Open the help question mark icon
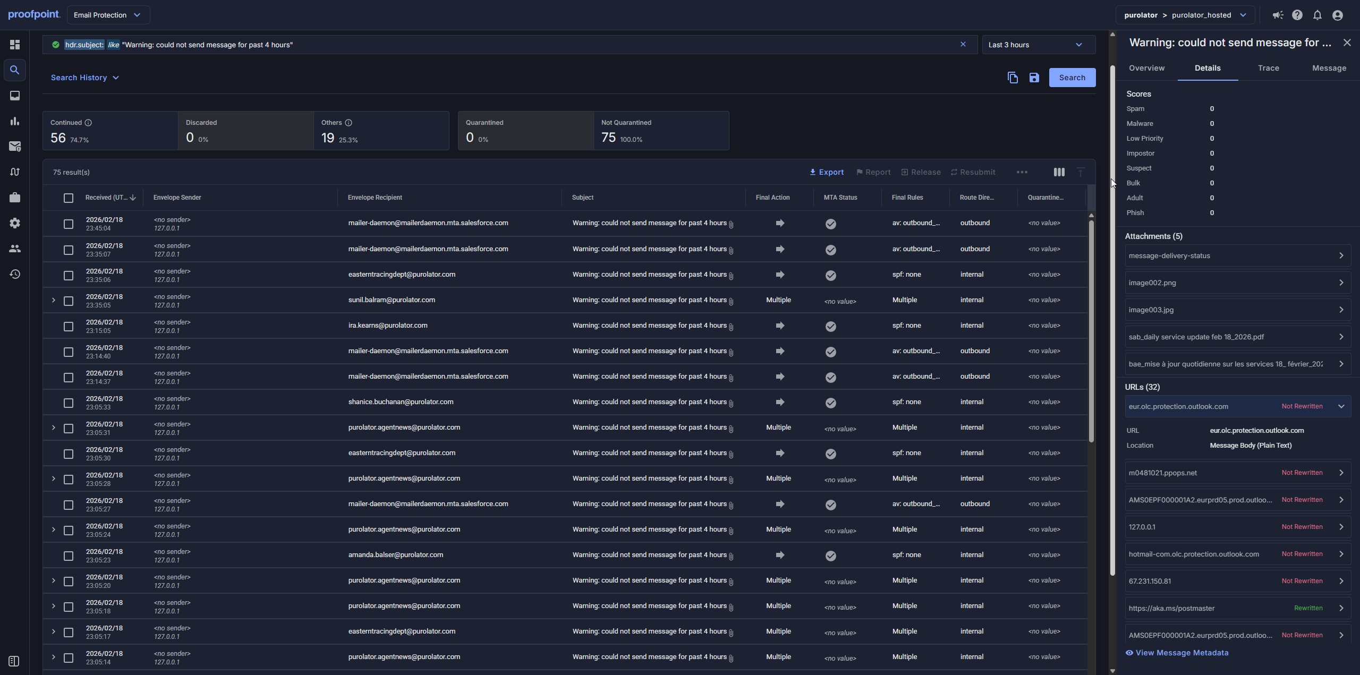This screenshot has height=675, width=1360. pyautogui.click(x=1297, y=15)
